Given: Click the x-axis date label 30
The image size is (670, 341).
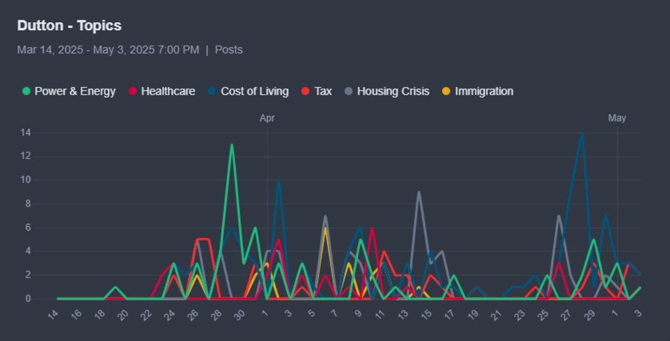Looking at the screenshot, I should (x=240, y=314).
